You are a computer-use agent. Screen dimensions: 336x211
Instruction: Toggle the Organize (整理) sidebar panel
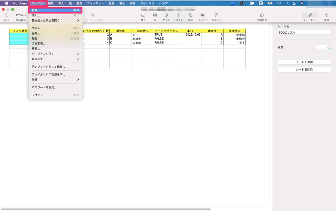point(326,15)
